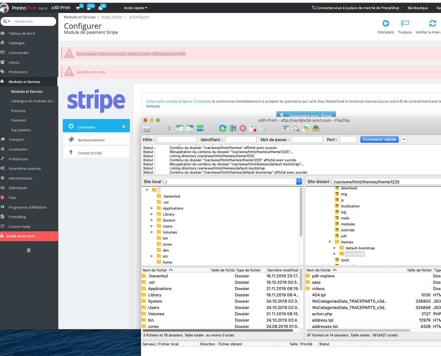
Task: Open filename filters icon in FileZilla
Action: 286,128
